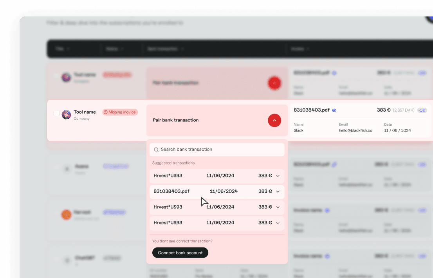This screenshot has width=433, height=278.
Task: Click the Missing invoice warning badge
Action: click(x=120, y=112)
